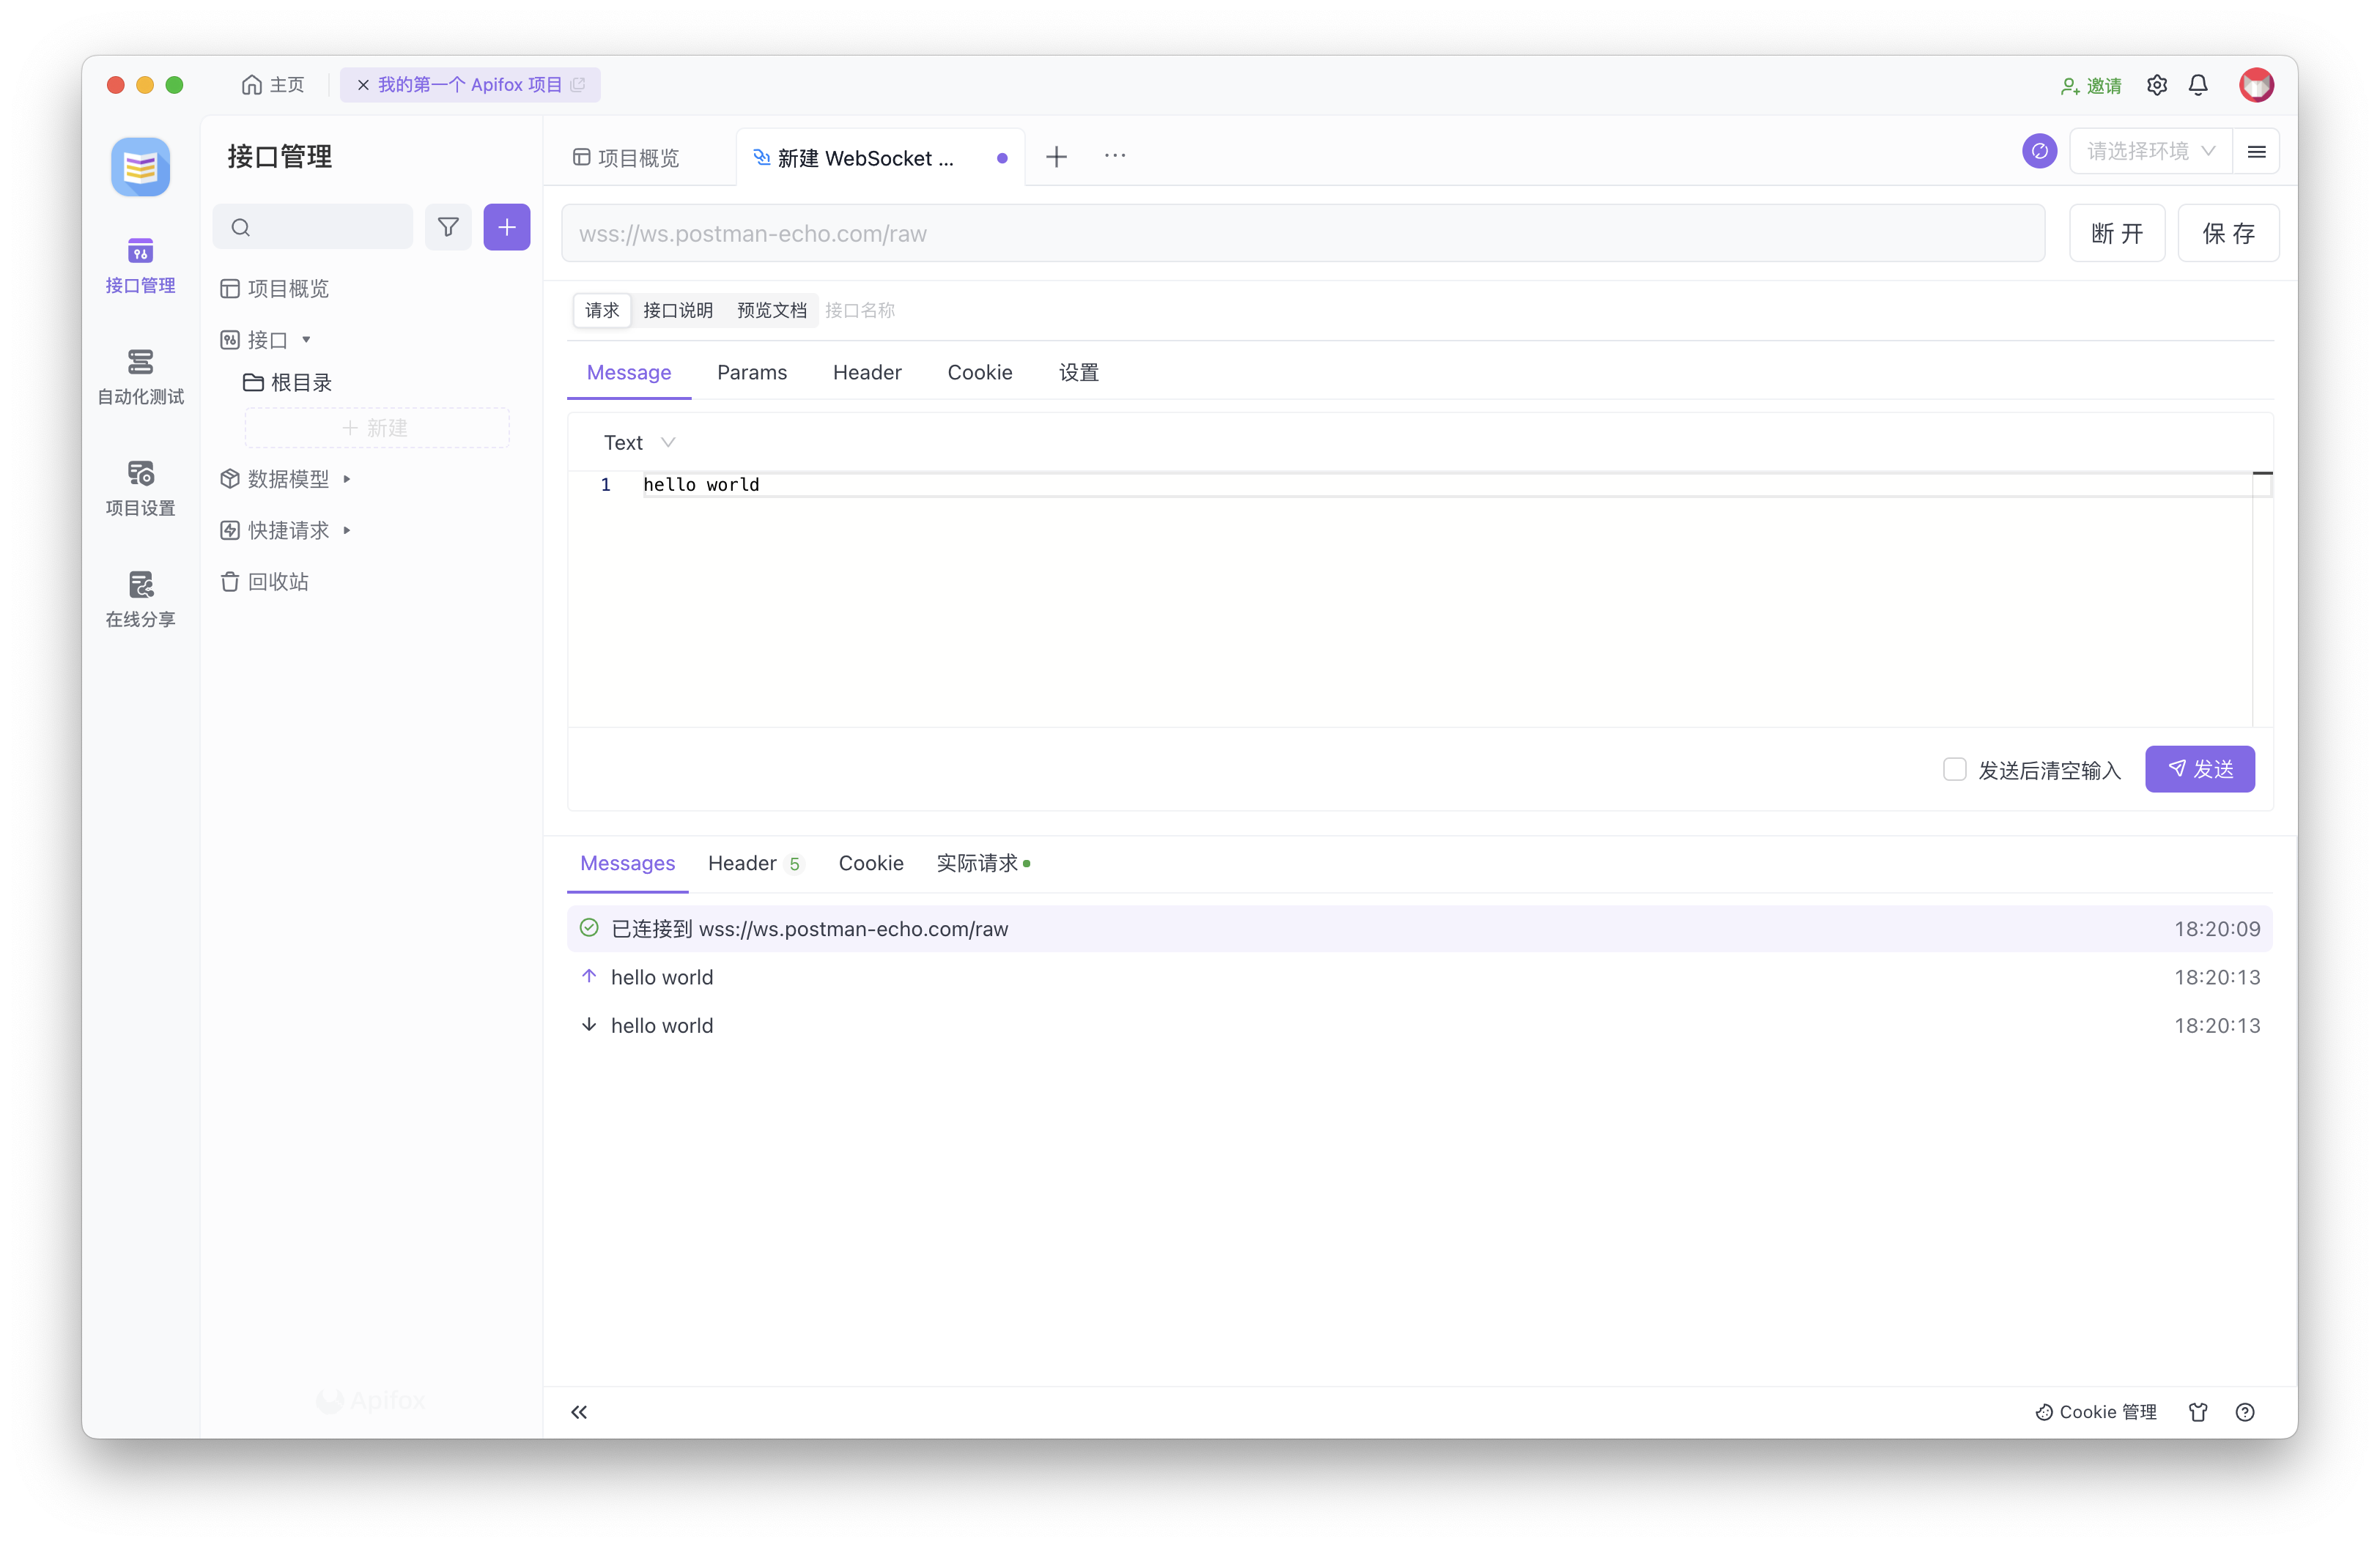Screen dimensions: 2380x1547
Task: Open Cookie 管理 at the bottom right
Action: 2096,1411
